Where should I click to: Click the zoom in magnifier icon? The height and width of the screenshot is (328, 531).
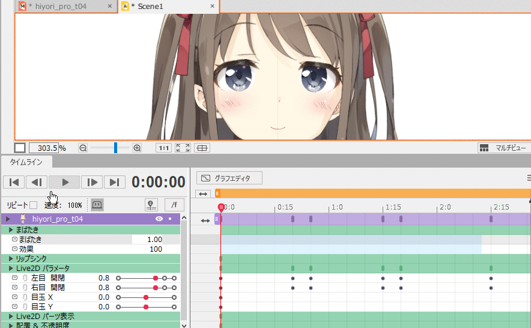point(137,148)
